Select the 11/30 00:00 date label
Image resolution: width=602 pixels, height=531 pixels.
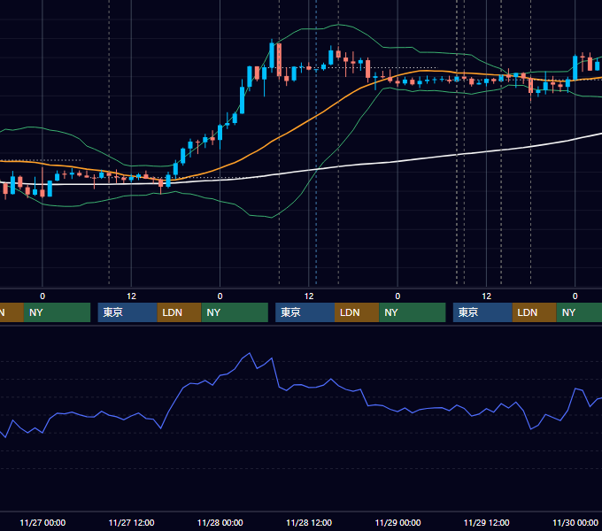click(x=575, y=522)
